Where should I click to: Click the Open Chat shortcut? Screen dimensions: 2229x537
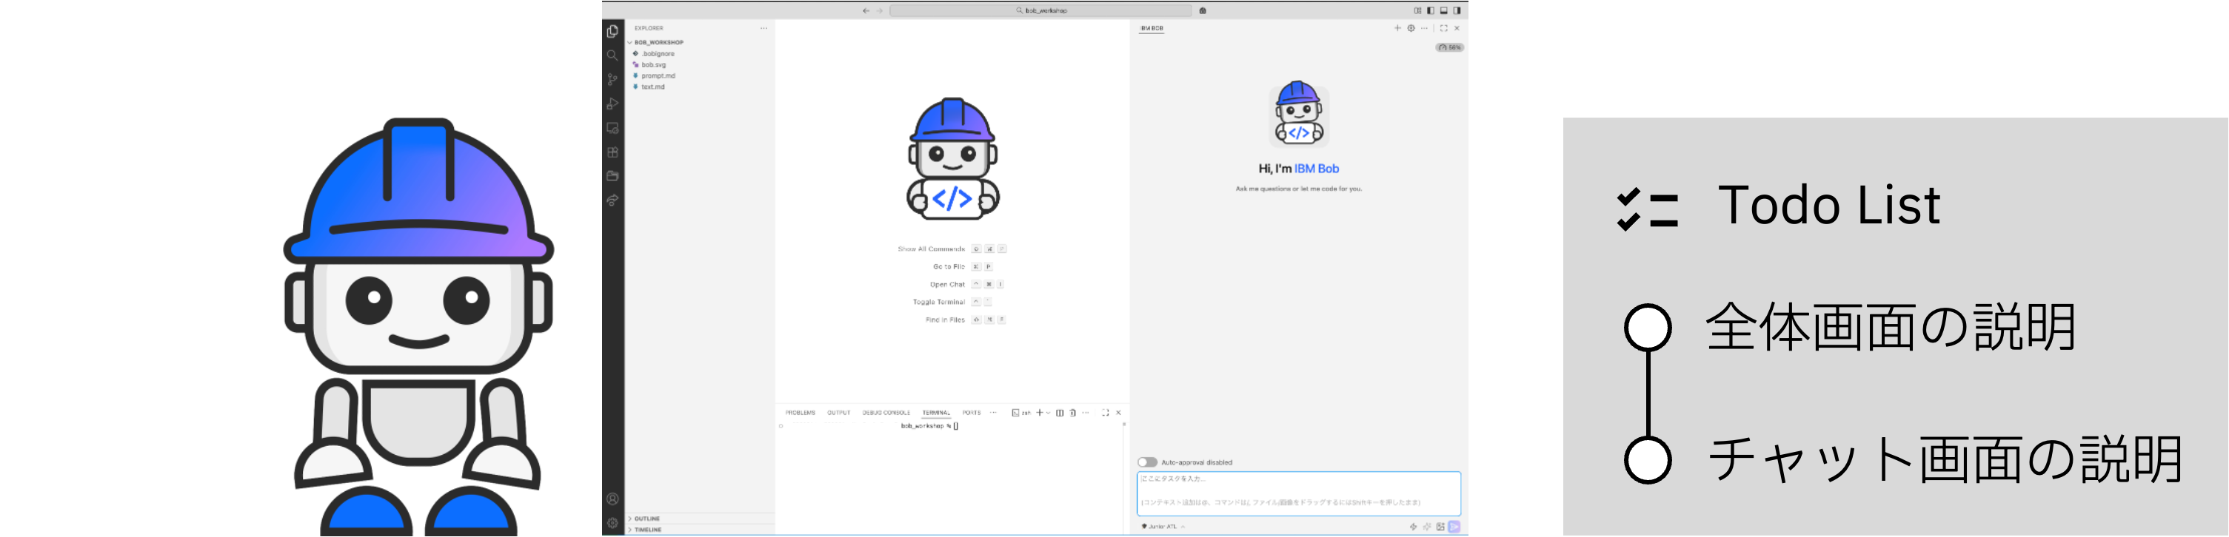pos(967,285)
